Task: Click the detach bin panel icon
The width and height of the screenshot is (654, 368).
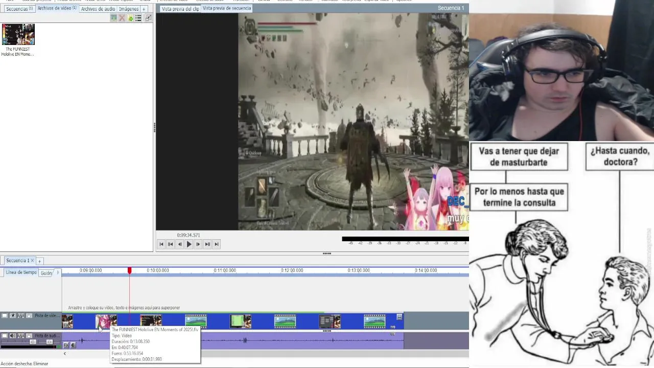Action: pos(148,18)
